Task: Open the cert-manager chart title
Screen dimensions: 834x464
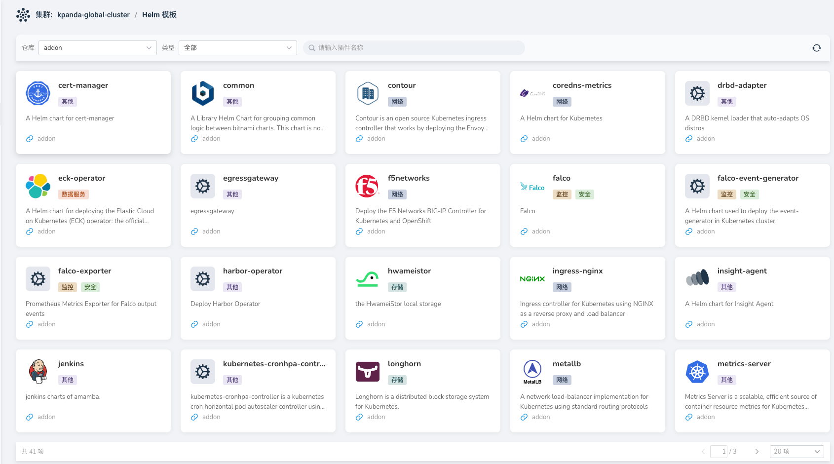Action: (x=83, y=85)
